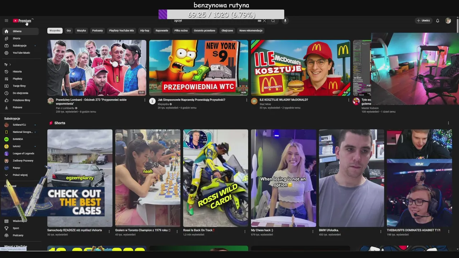
Task: Select Playlisty YouTube Mix chip
Action: pos(121,31)
